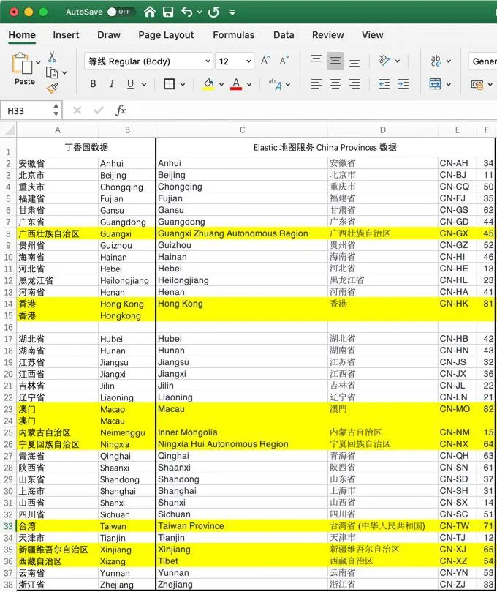Click the Cut scissors icon

[x=53, y=57]
